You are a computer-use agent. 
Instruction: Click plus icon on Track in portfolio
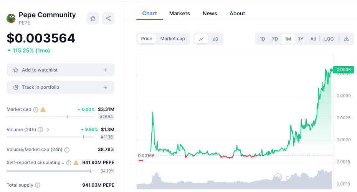pos(105,87)
